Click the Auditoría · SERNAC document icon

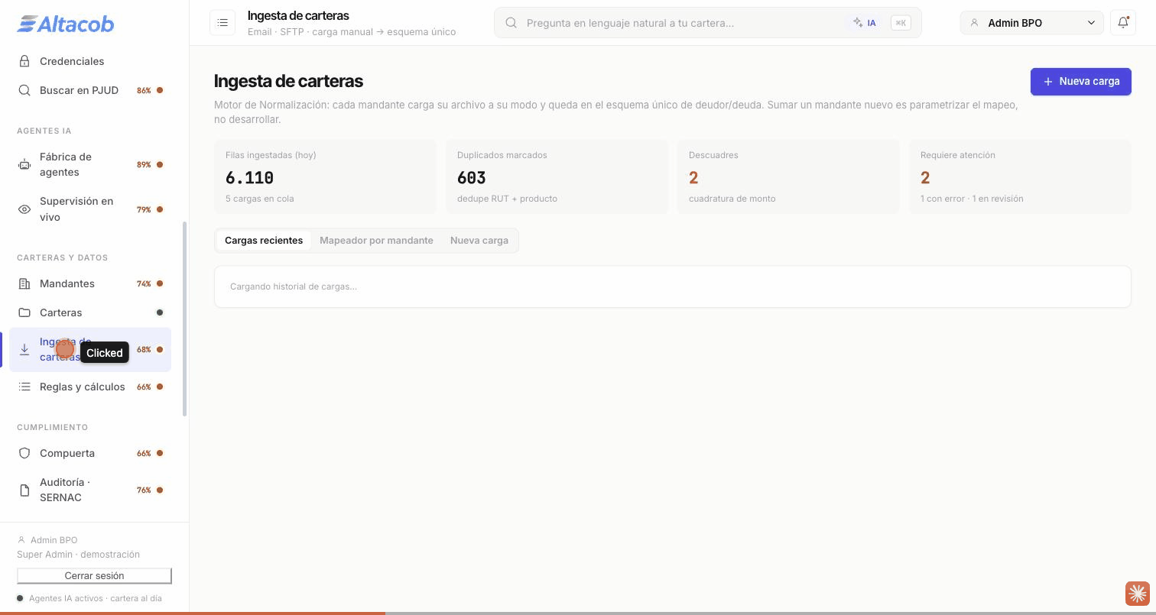[x=24, y=490]
